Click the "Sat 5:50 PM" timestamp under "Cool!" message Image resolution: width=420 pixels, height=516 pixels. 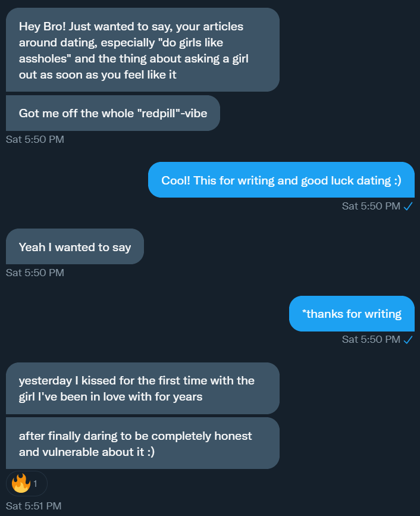(x=371, y=206)
